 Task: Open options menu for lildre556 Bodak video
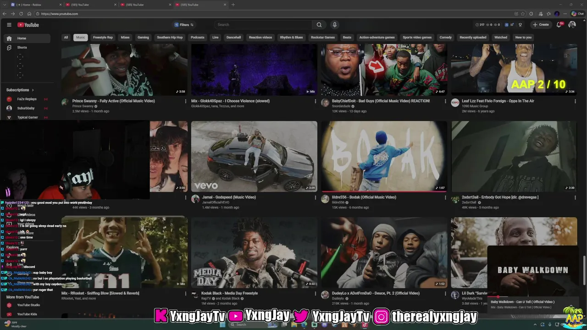pos(445,198)
